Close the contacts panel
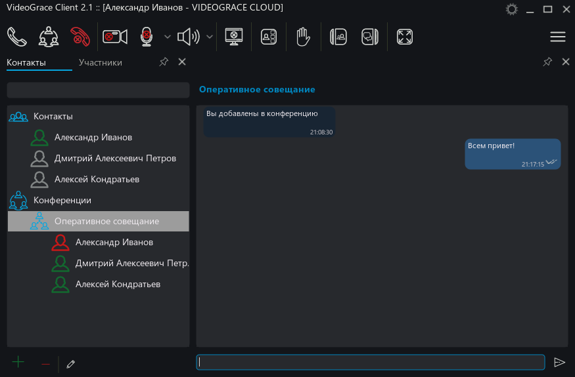This screenshot has width=575, height=377. (x=182, y=62)
